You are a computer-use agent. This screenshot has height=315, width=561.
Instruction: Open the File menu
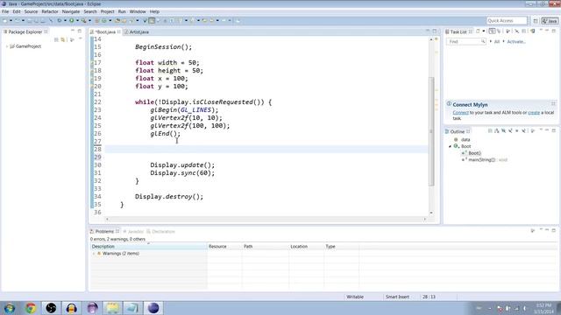pyautogui.click(x=5, y=11)
